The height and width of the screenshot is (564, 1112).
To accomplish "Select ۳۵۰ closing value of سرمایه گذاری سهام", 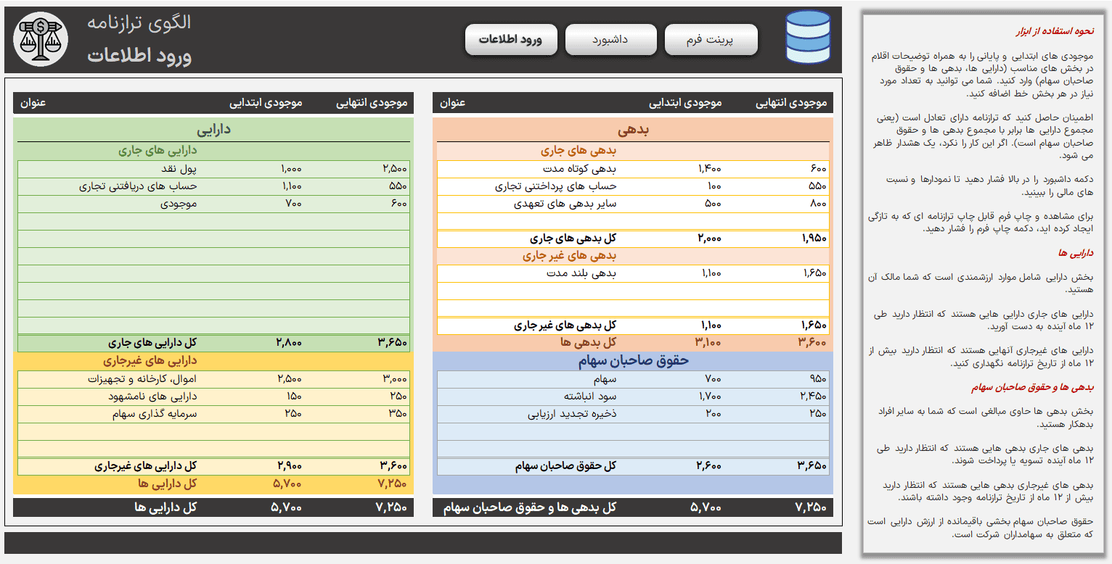I will pyautogui.click(x=398, y=414).
